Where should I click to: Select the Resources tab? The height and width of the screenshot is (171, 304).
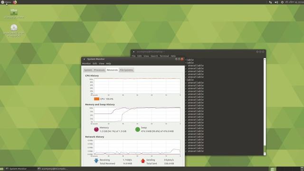click(112, 70)
